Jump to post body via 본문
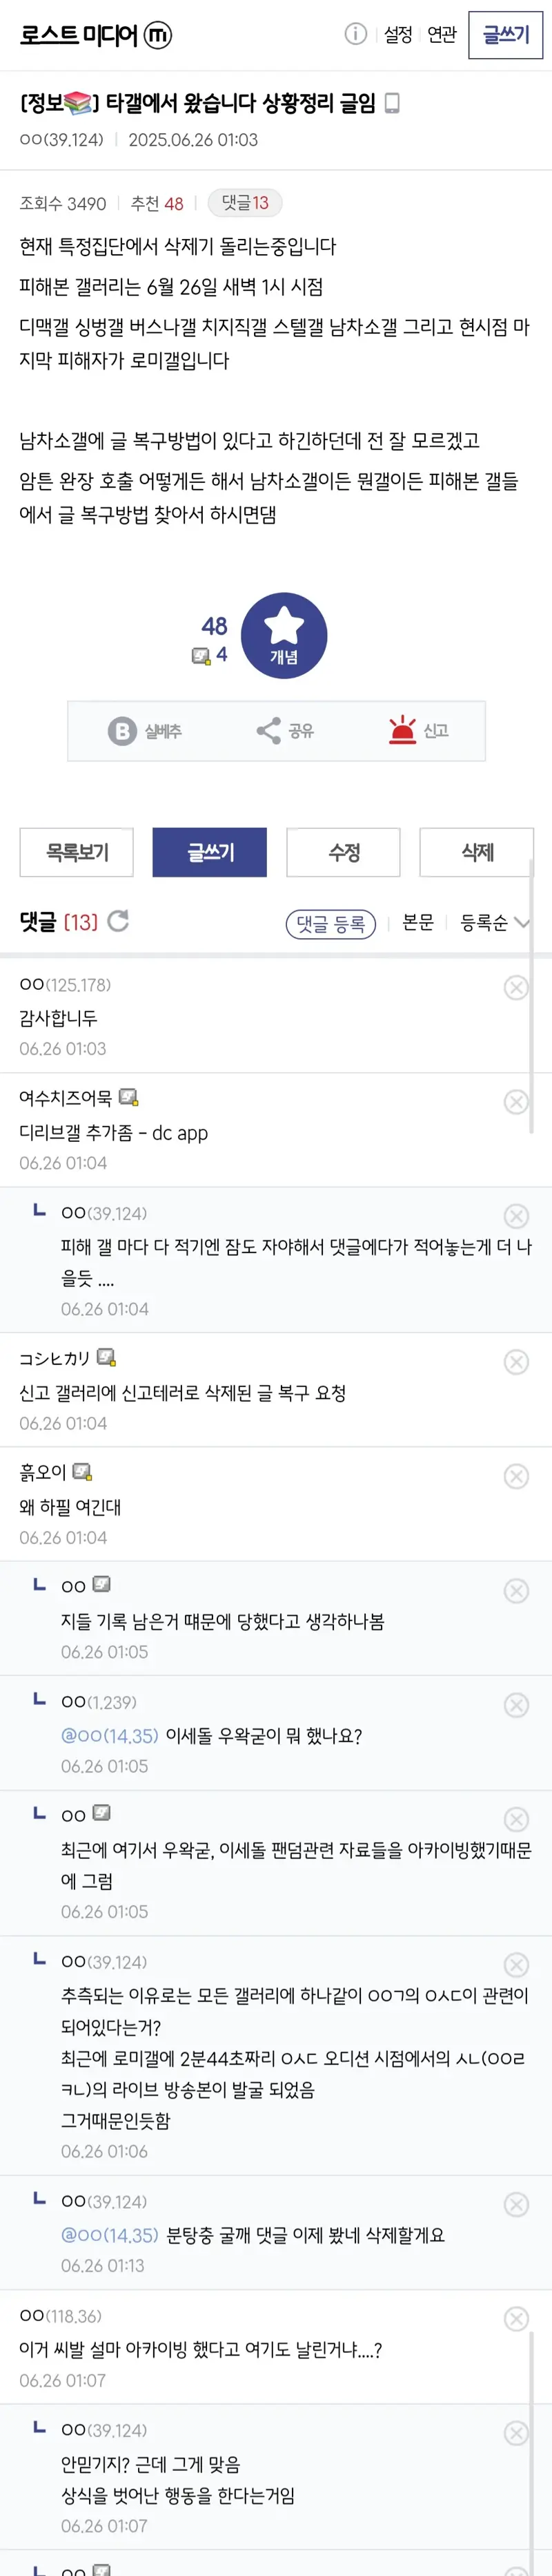Viewport: 552px width, 2576px height. pyautogui.click(x=417, y=922)
